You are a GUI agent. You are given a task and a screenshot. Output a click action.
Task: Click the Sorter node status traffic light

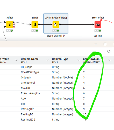[x=35, y=31]
